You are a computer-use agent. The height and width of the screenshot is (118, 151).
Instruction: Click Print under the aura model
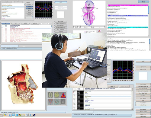pyautogui.click(x=86, y=27)
